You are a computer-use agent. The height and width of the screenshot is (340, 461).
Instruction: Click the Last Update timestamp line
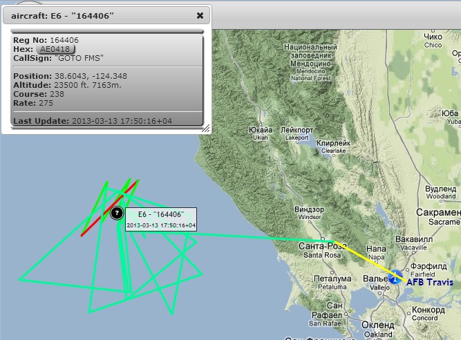93,121
